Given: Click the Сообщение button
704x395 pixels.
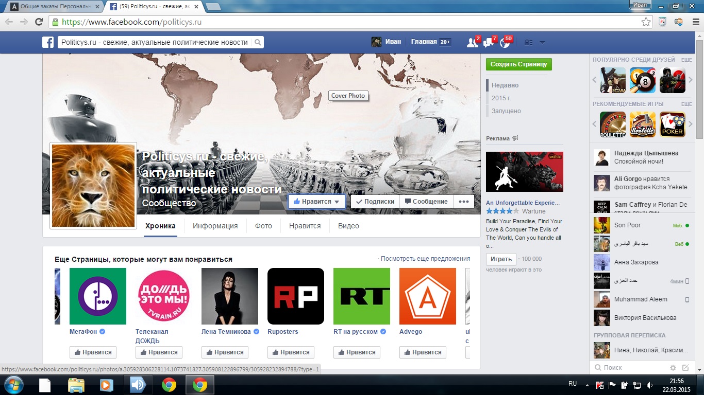Looking at the screenshot, I should click(426, 202).
